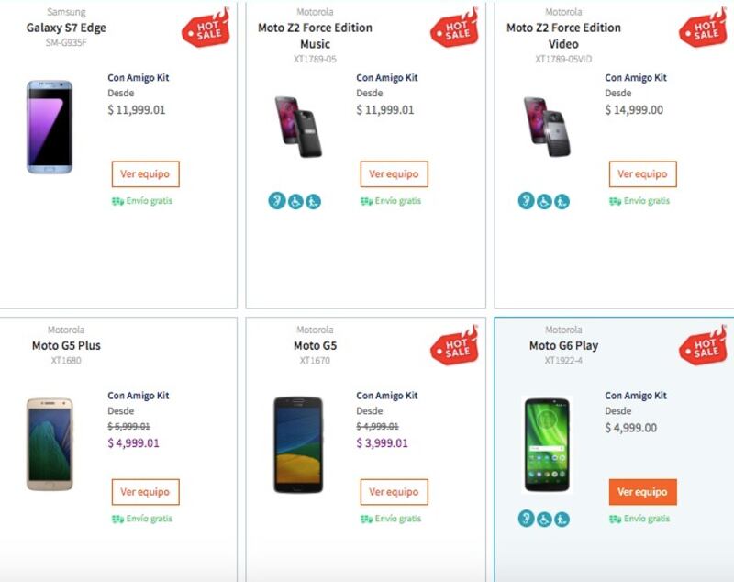
Task: Click the hearing accessibility icon under Moto G6 Play
Action: [526, 519]
